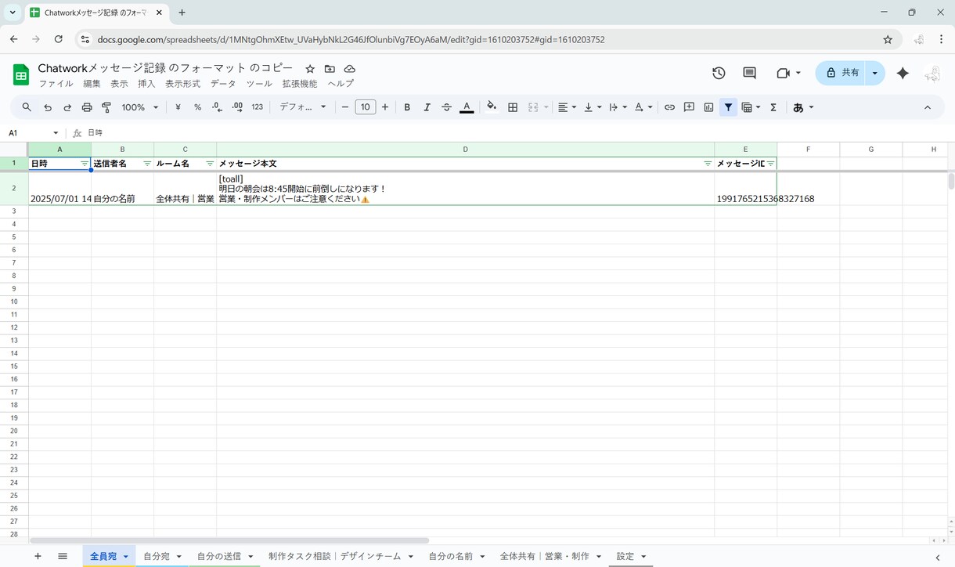This screenshot has width=955, height=567.
Task: Increase font size with plus
Action: (x=385, y=107)
